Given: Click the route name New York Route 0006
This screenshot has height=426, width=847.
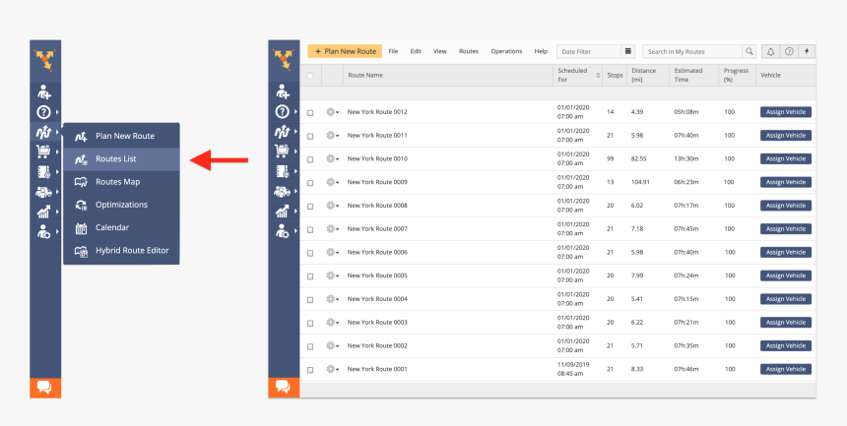Looking at the screenshot, I should [377, 252].
